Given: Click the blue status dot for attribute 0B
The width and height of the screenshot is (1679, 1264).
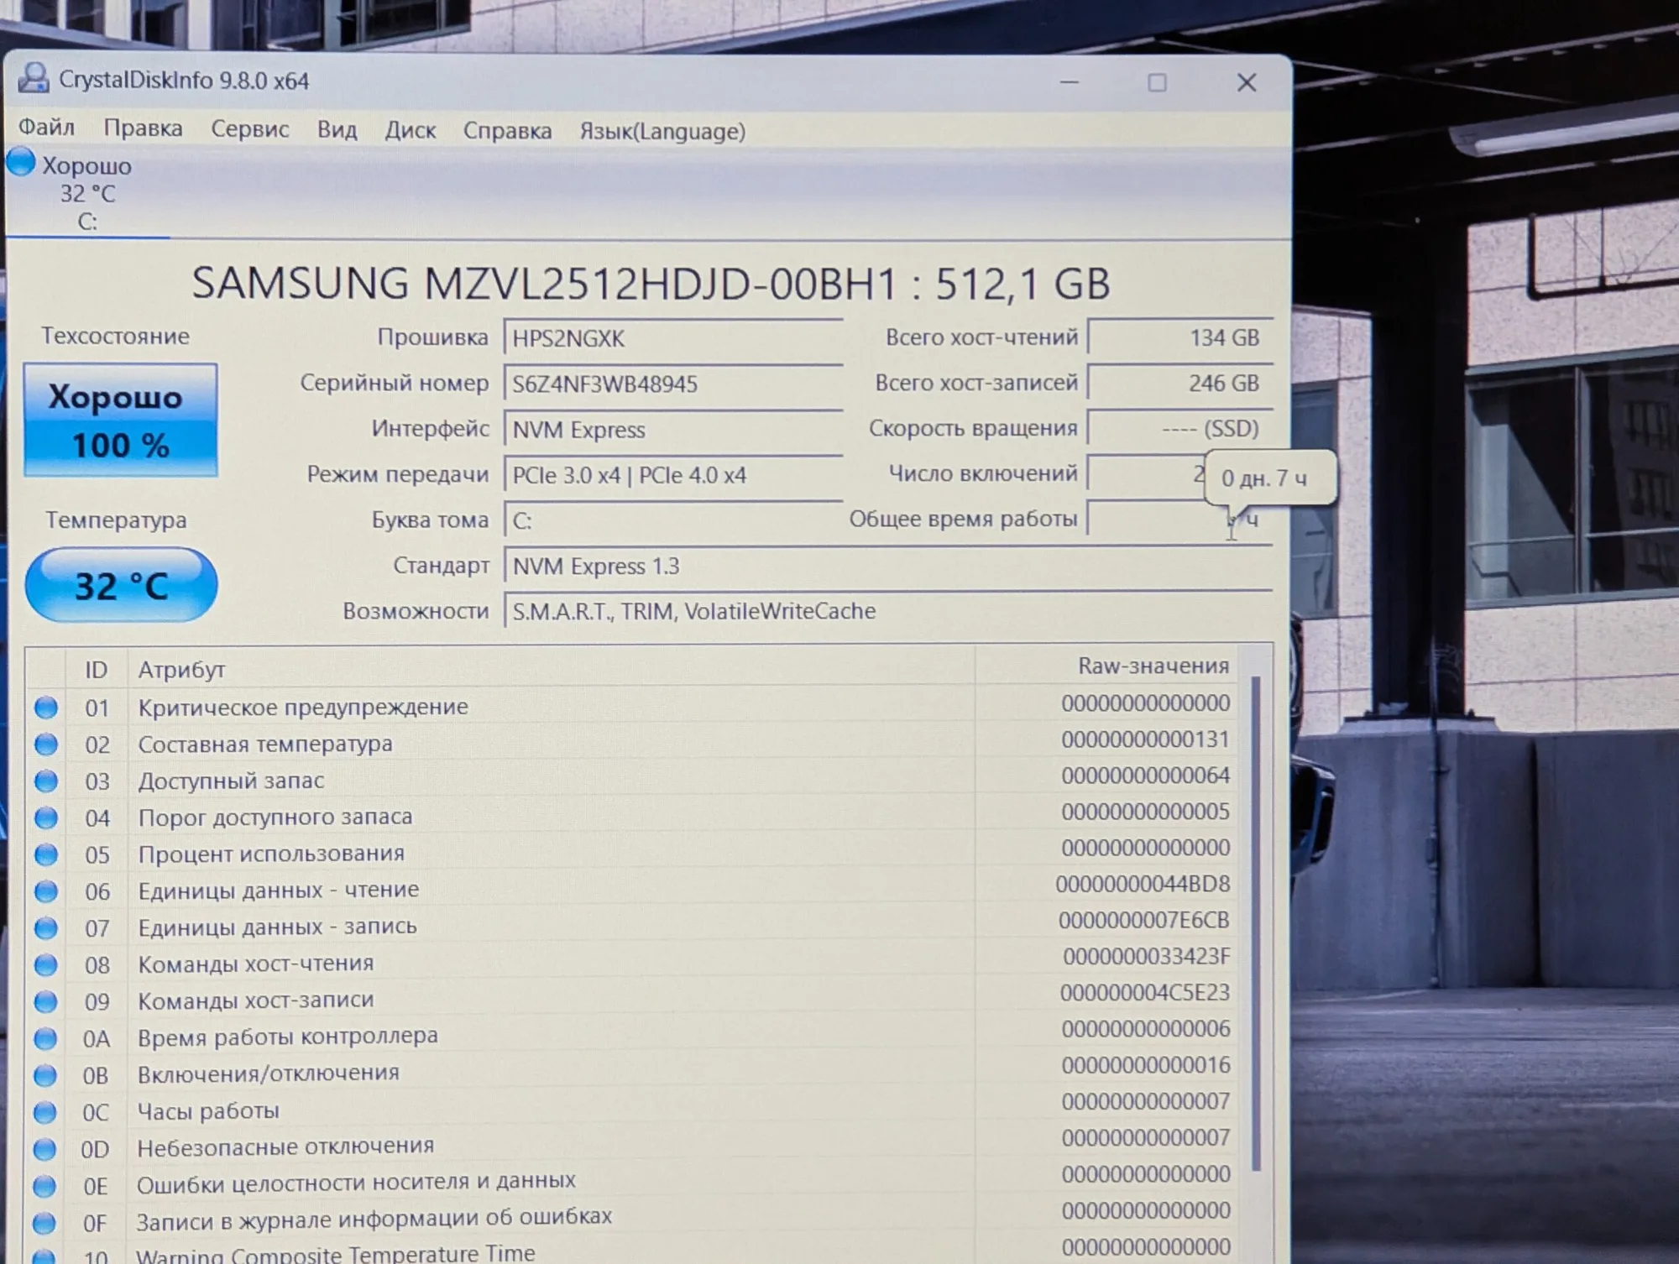Looking at the screenshot, I should 45,1075.
